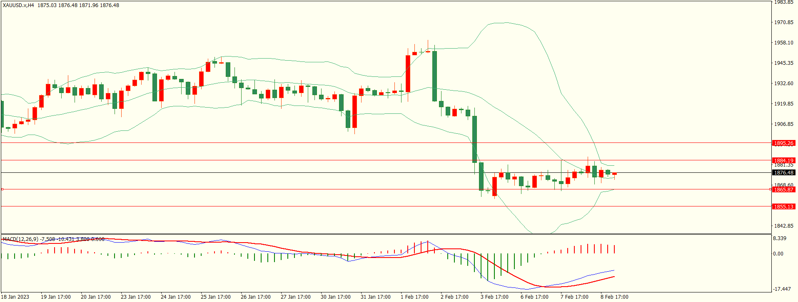Click the 3 Feb 17:00 time label
Viewport: 798px width, 302px height.
tap(494, 297)
